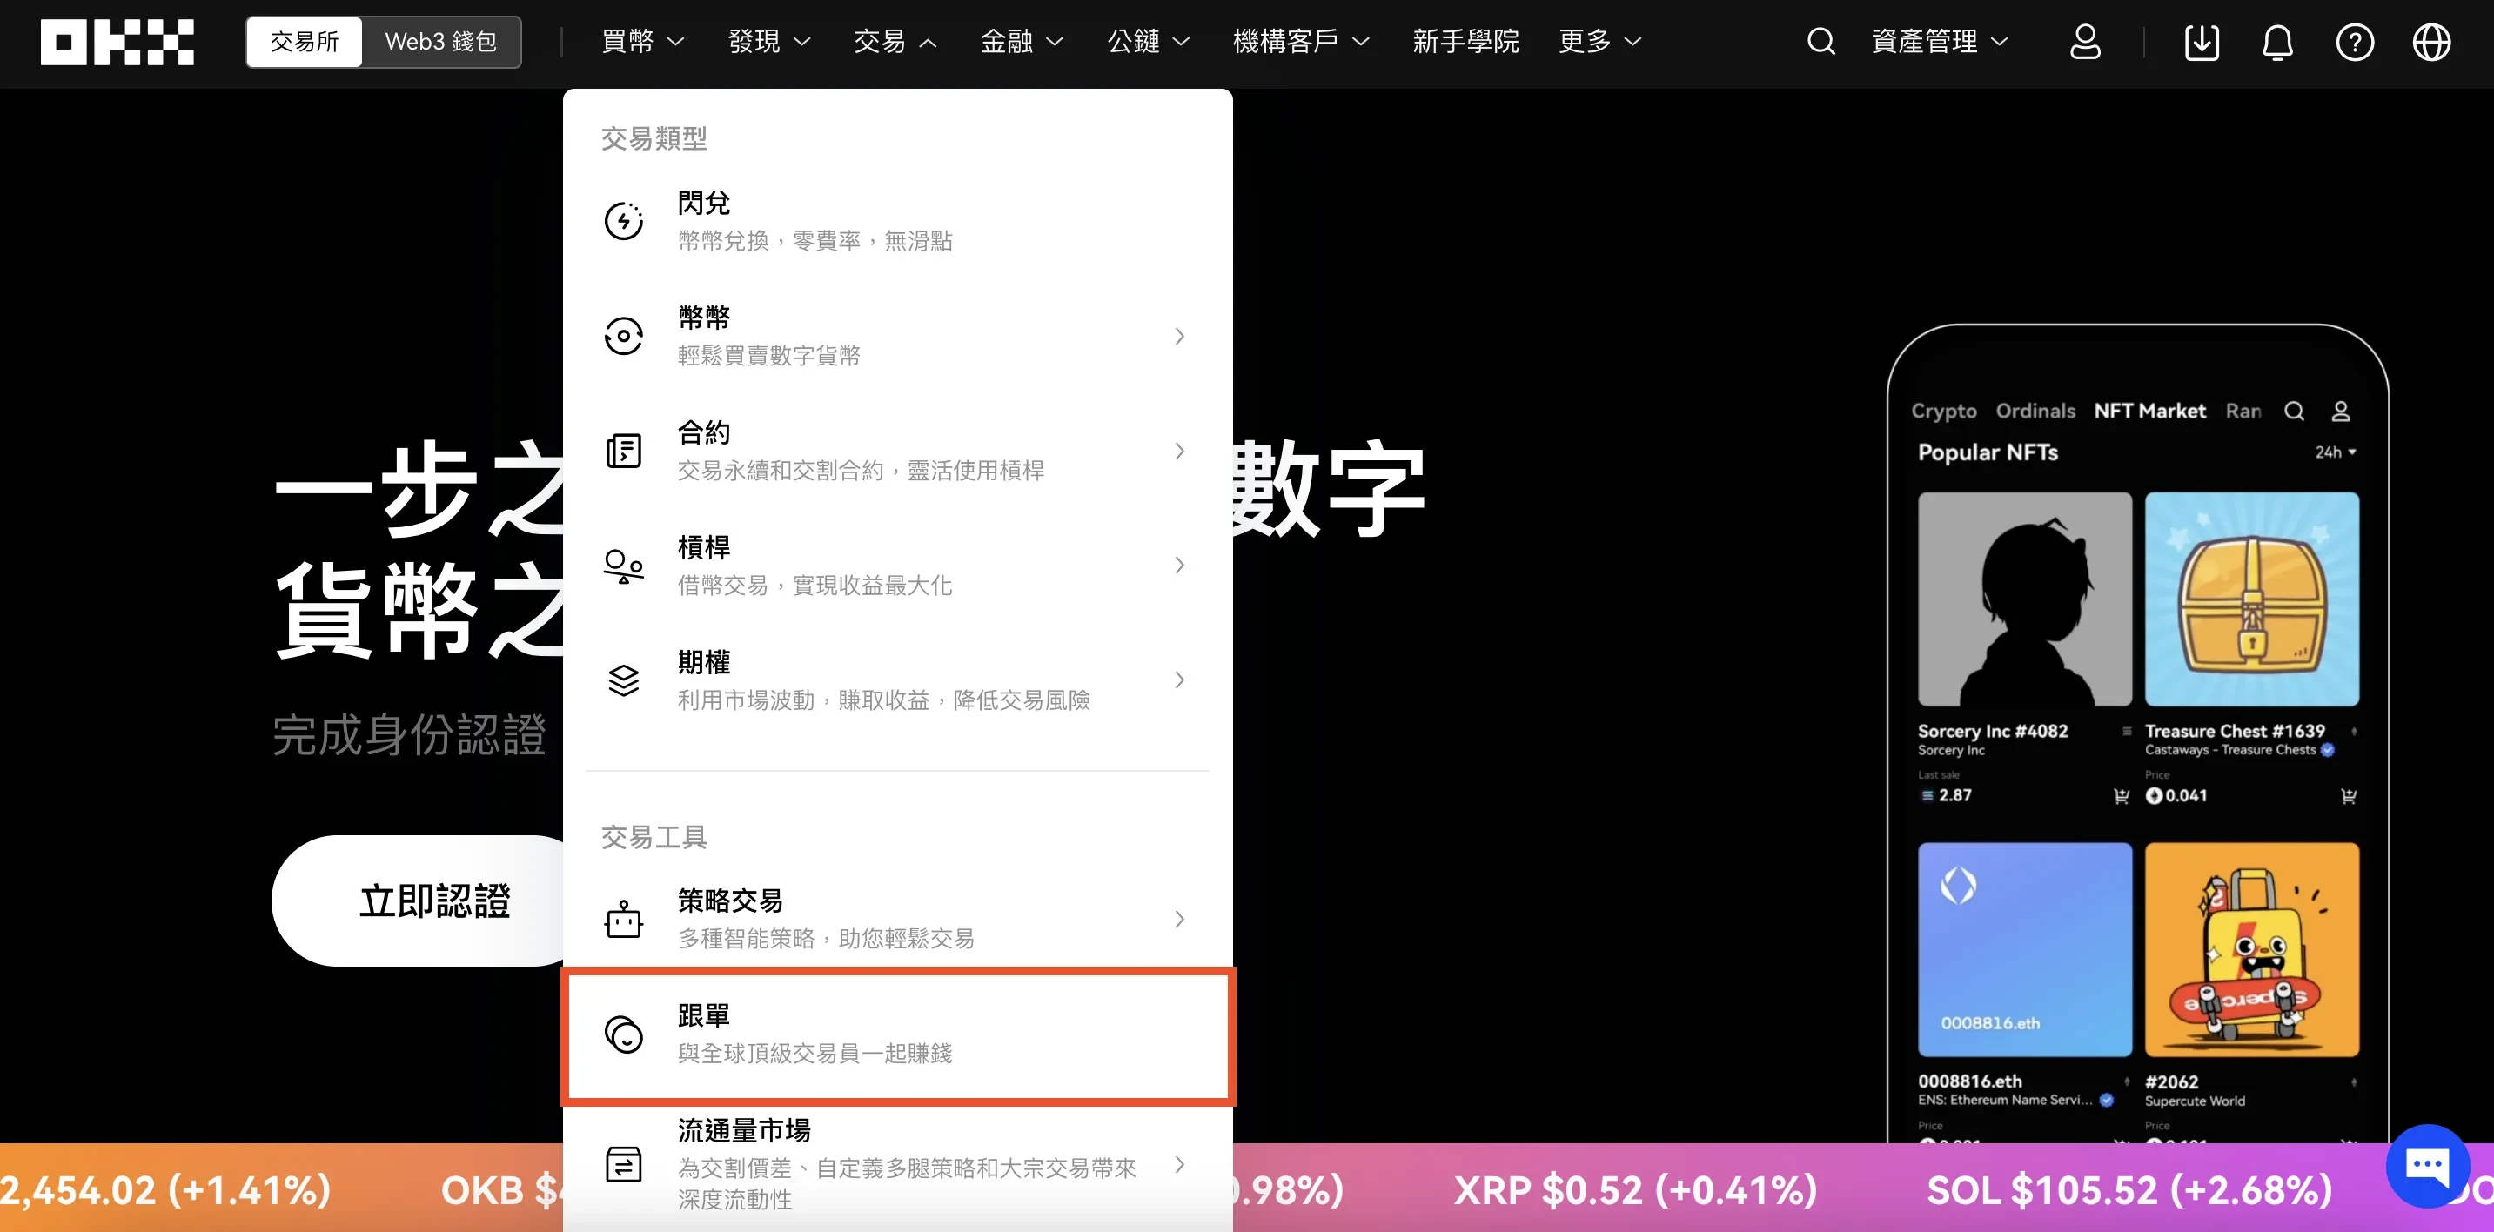Collapse the 交易 dropdown menu
Screen dimensions: 2494x1232
point(895,42)
